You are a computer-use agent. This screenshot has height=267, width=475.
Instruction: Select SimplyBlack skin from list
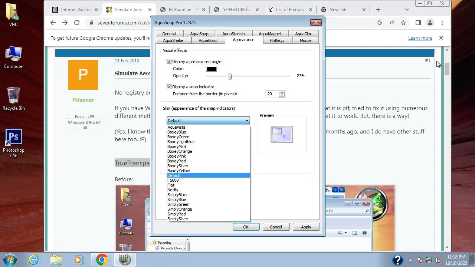208,195
